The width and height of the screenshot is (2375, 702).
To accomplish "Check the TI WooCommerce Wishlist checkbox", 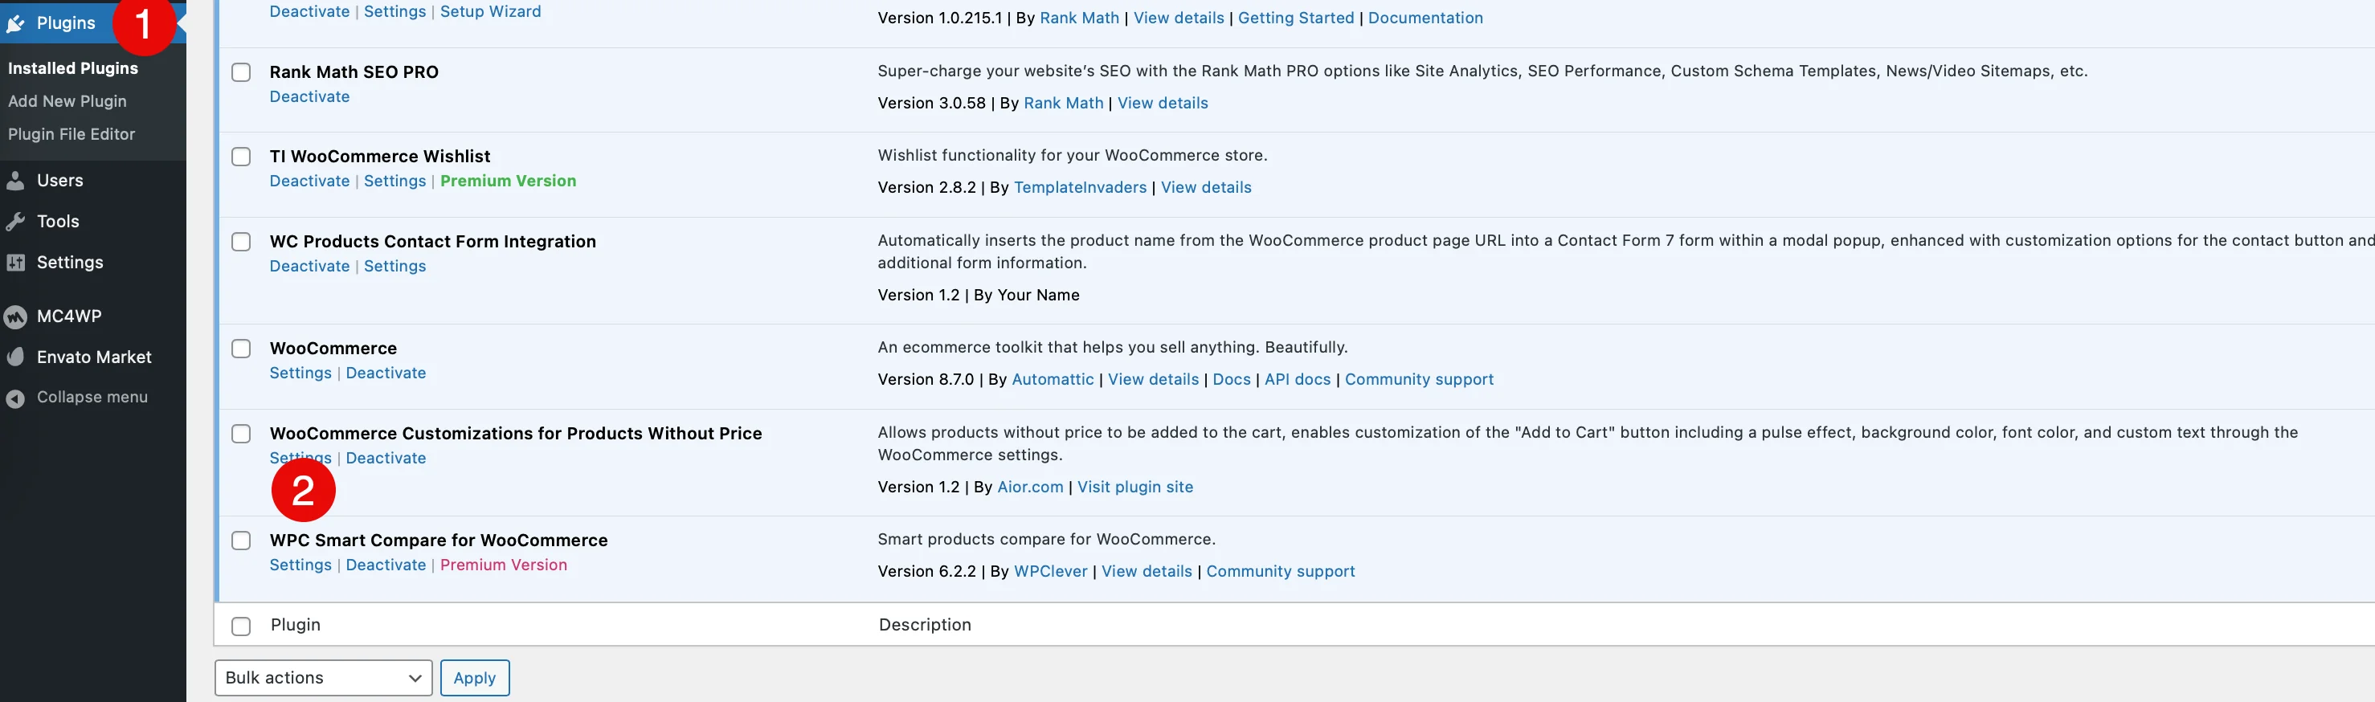I will 241,157.
